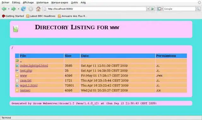Follow the parent directory '..' link
Viewport: 202px width, 120px height.
pos(21,61)
